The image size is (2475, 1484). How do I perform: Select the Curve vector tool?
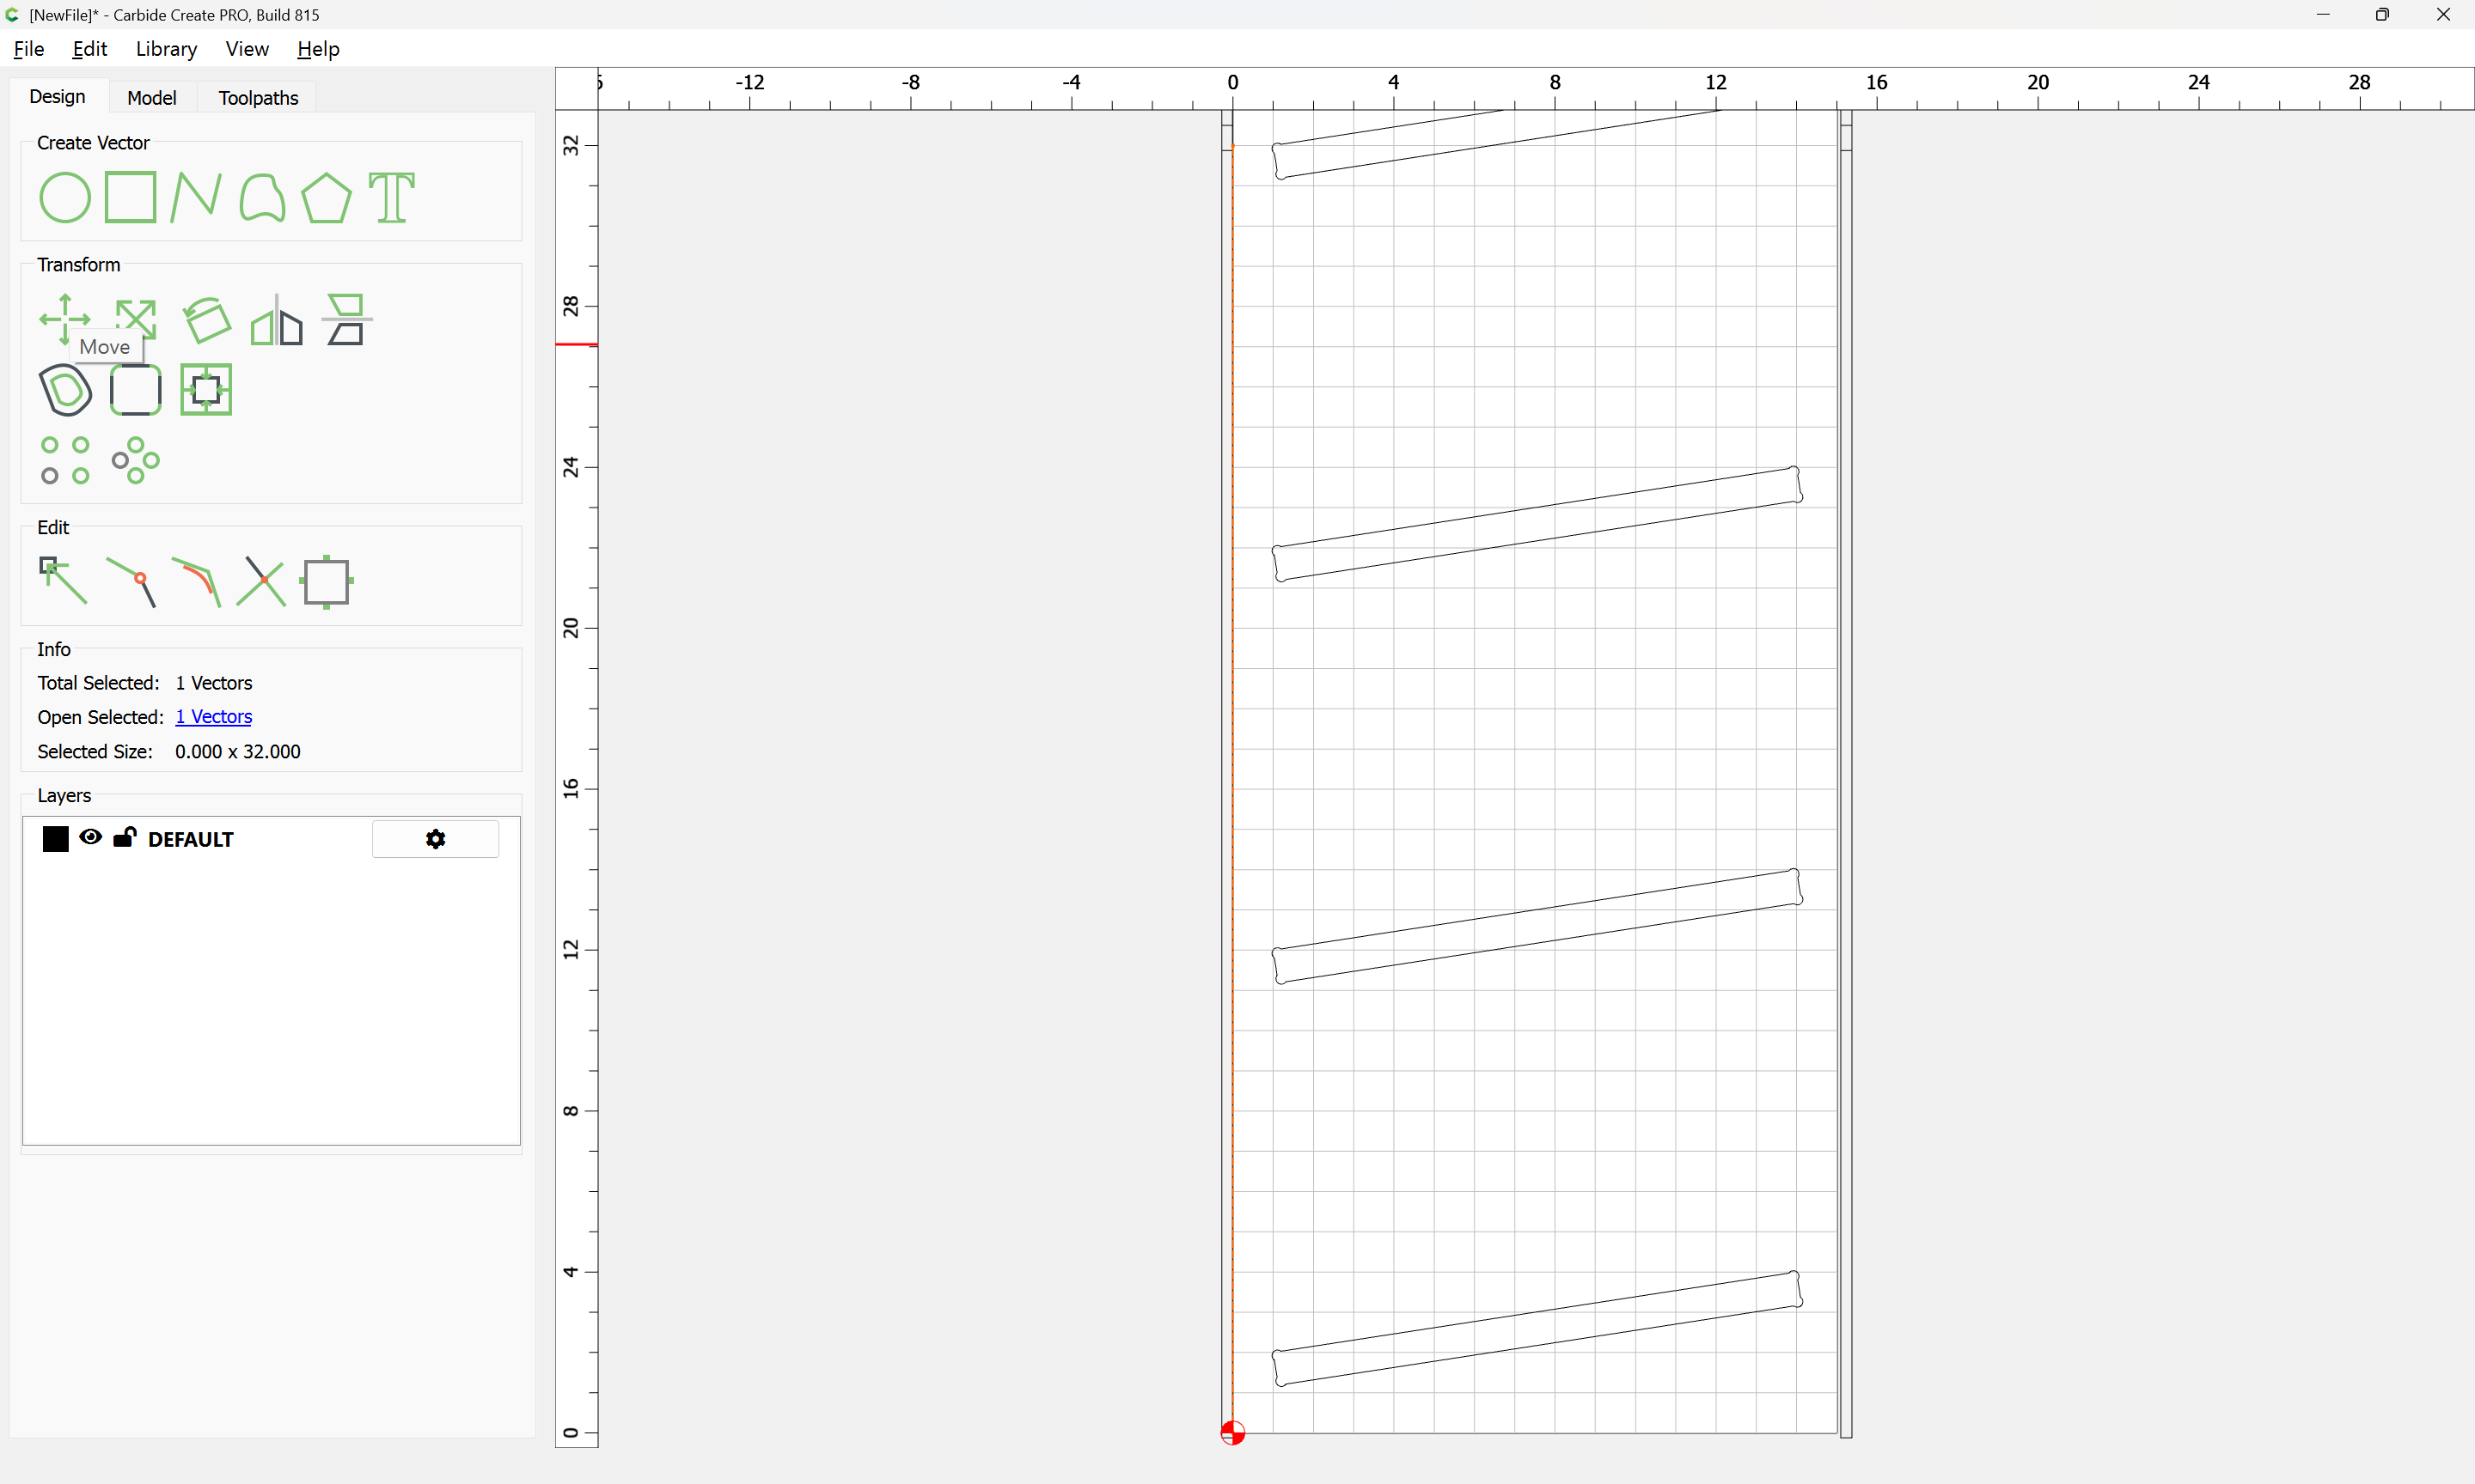click(262, 198)
